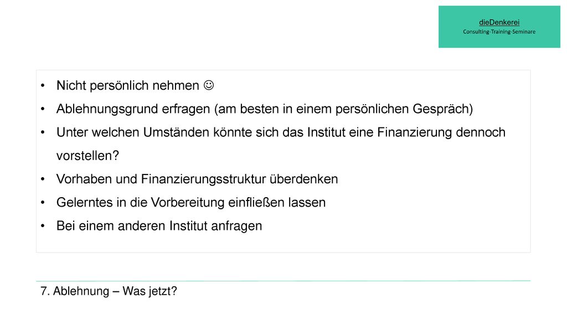Click 'Vorhaben und Finanzierungsstruktur überdenken' line
This screenshot has width=567, height=319.
(x=197, y=179)
